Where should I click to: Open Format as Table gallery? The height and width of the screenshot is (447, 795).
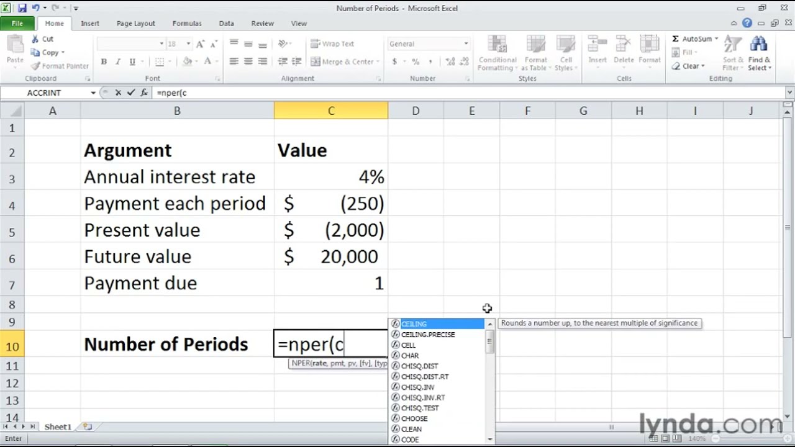535,53
